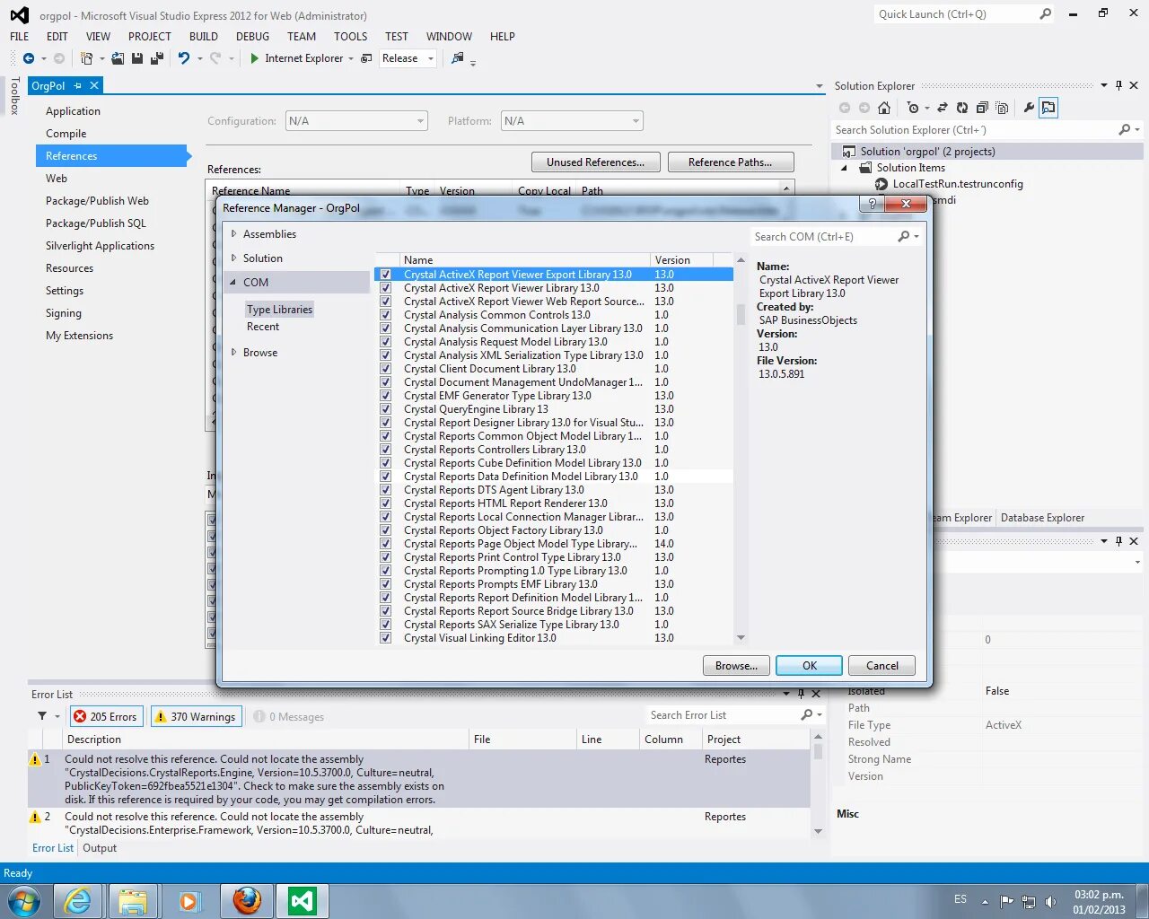Uncheck Crystal Analysis Common Controls 13.0
1149x919 pixels.
click(x=386, y=315)
